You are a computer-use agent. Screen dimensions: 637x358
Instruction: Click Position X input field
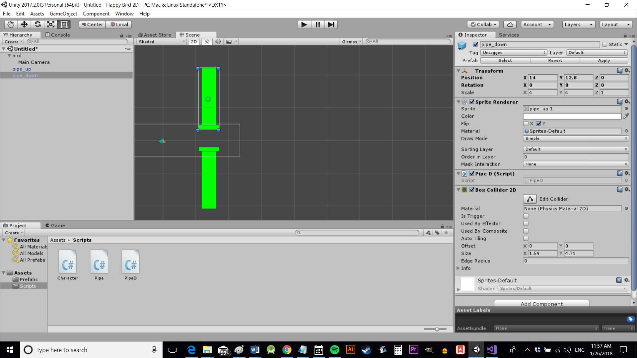[542, 78]
